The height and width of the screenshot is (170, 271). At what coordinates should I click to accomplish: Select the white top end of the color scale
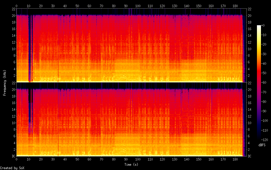tap(259, 26)
